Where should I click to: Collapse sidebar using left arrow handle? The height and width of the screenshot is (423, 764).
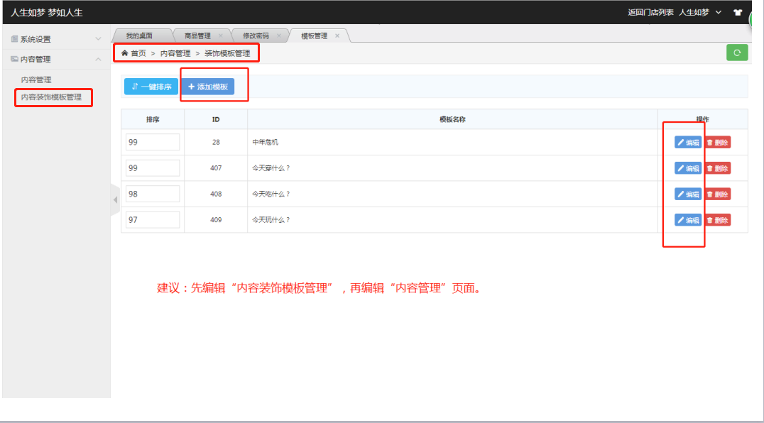(115, 200)
